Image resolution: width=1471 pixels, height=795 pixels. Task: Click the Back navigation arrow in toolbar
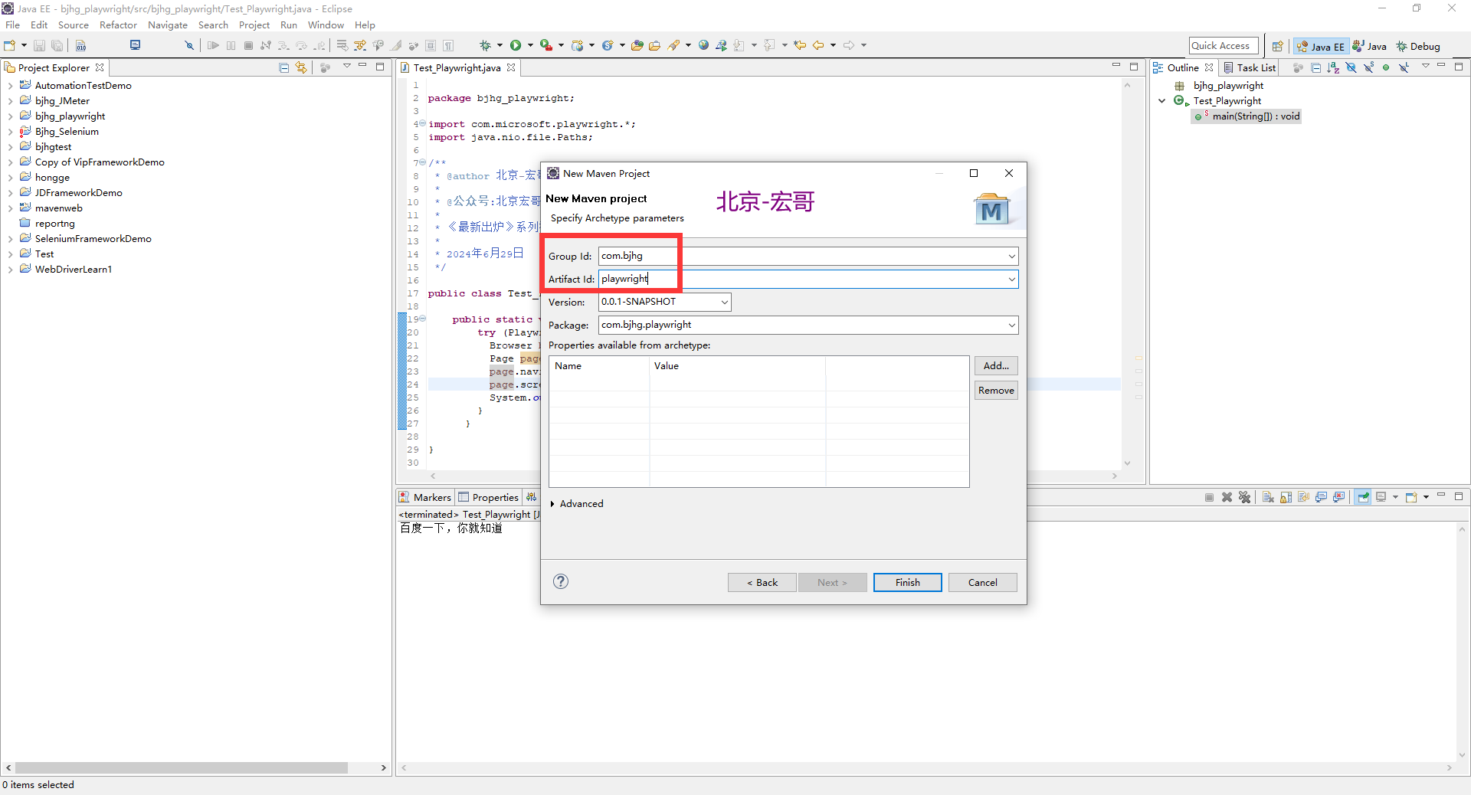[818, 45]
